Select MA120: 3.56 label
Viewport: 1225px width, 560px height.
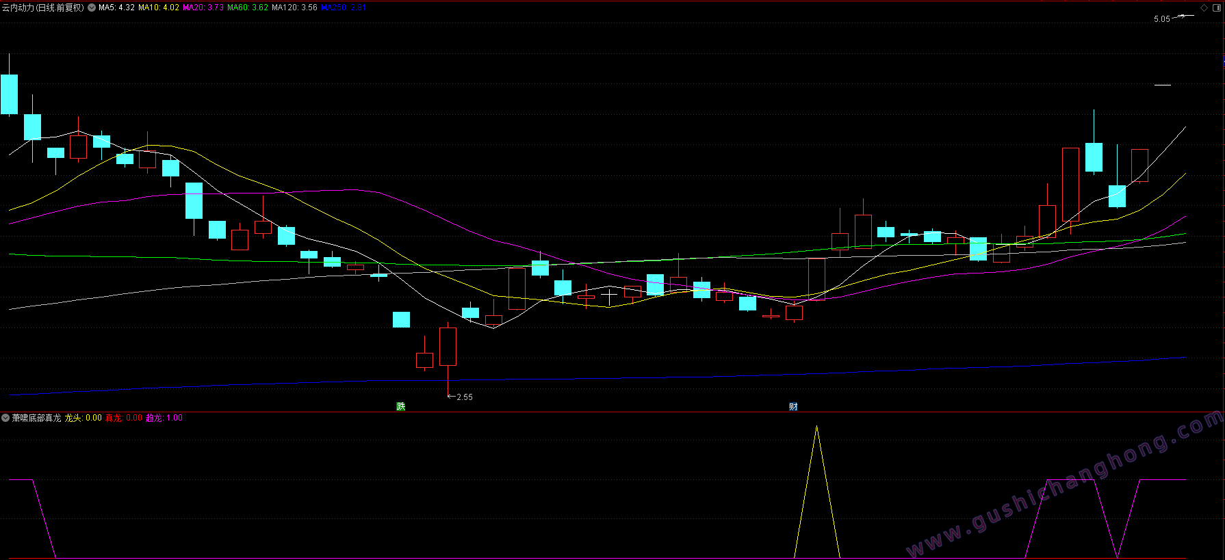click(294, 8)
